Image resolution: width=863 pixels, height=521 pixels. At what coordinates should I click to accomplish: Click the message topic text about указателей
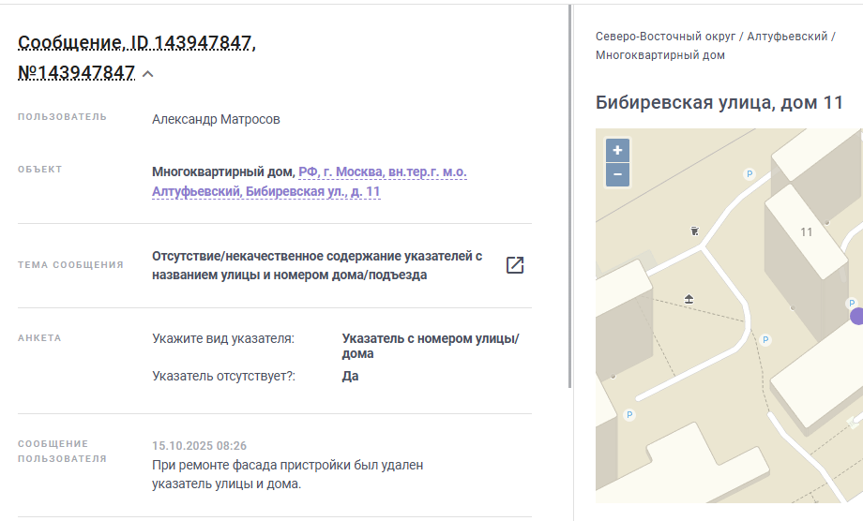(317, 265)
